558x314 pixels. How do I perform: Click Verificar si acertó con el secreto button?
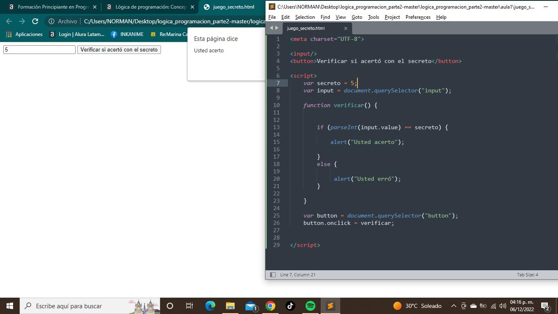[119, 49]
